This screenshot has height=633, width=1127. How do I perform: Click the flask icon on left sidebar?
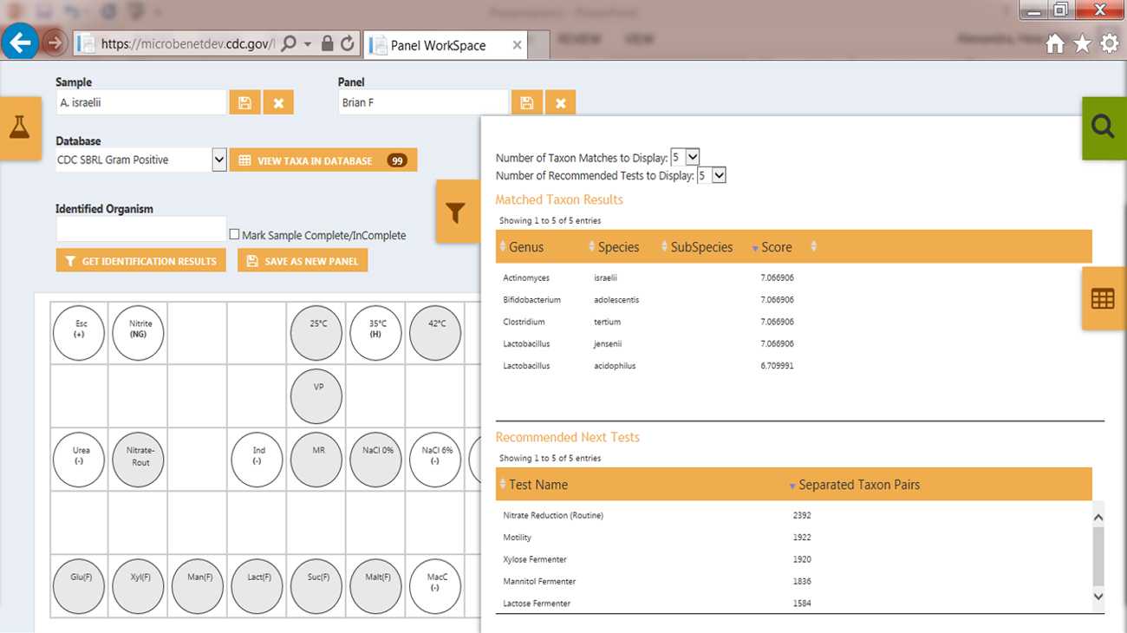[19, 128]
